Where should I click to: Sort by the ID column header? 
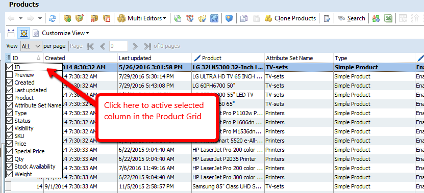point(27,58)
